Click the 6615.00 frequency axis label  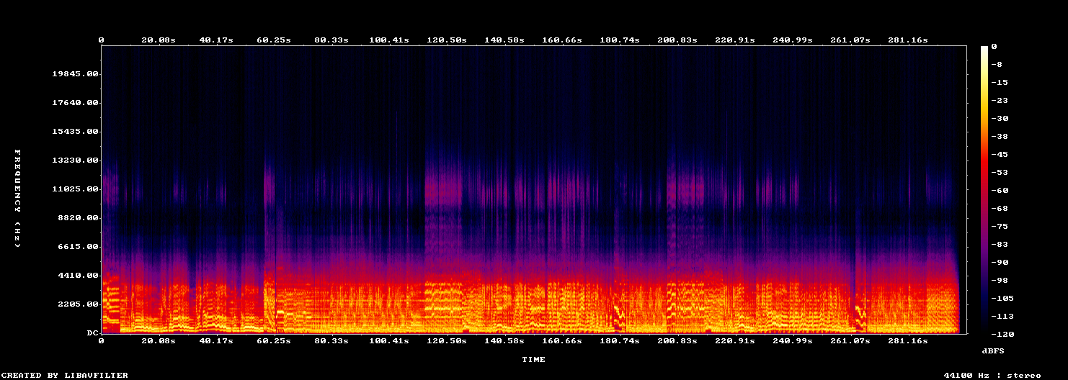tap(79, 247)
